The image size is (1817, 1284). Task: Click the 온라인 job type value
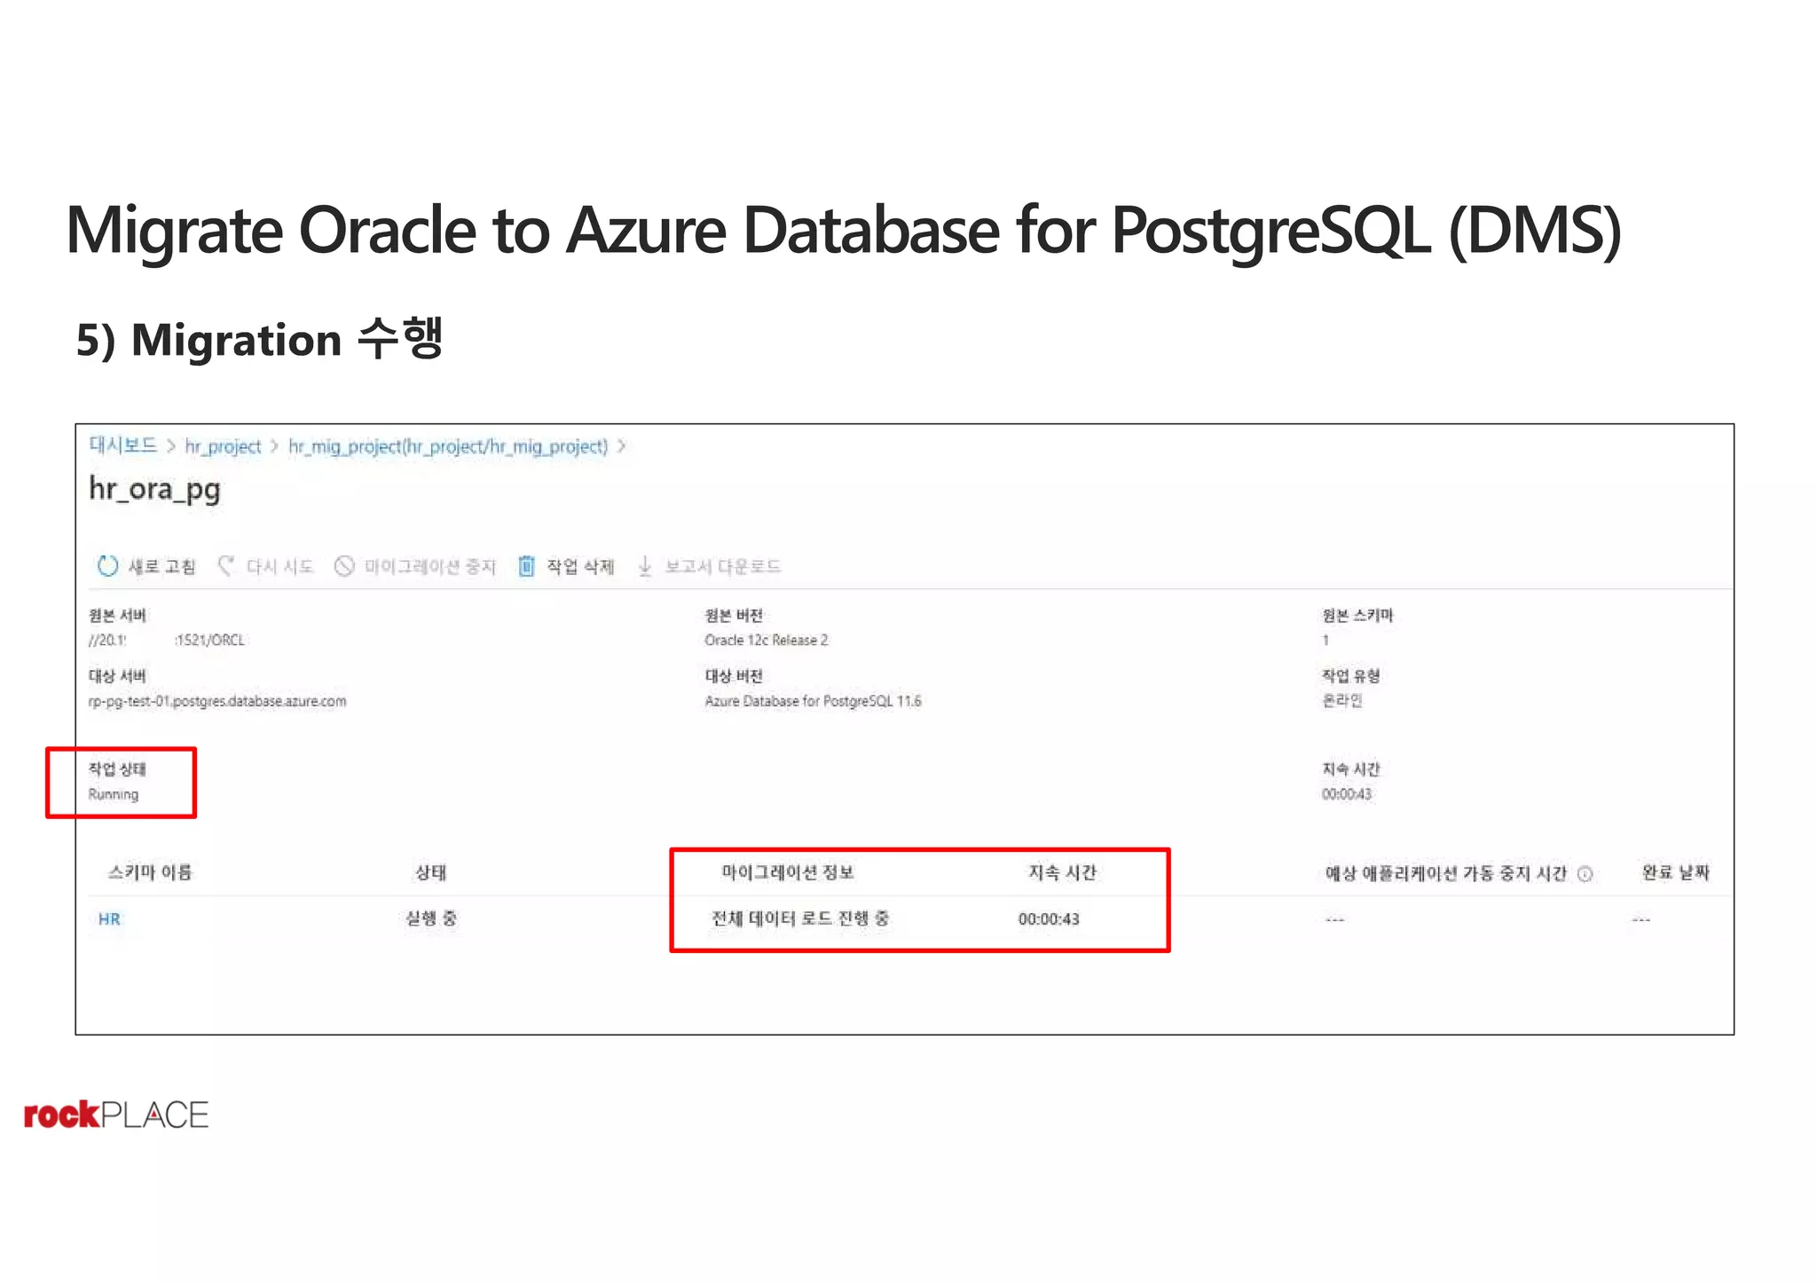point(1342,701)
